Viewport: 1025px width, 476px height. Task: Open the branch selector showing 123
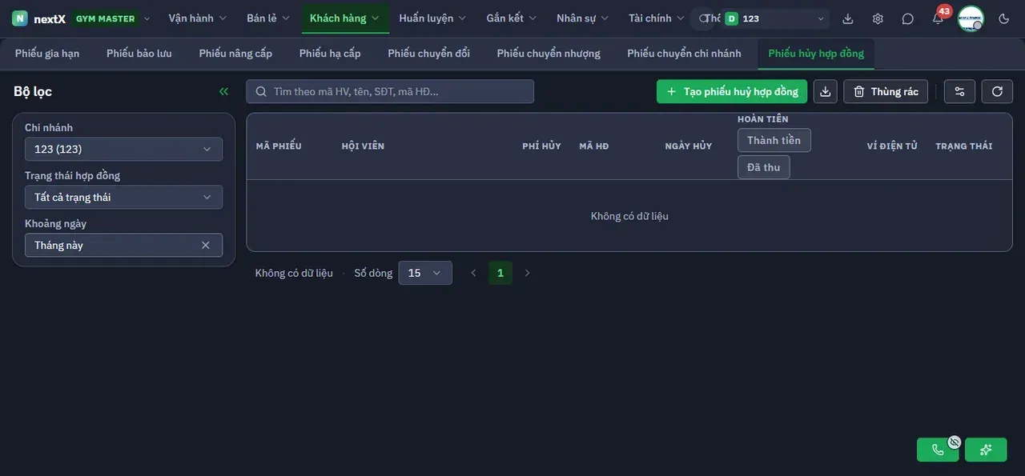pyautogui.click(x=775, y=18)
